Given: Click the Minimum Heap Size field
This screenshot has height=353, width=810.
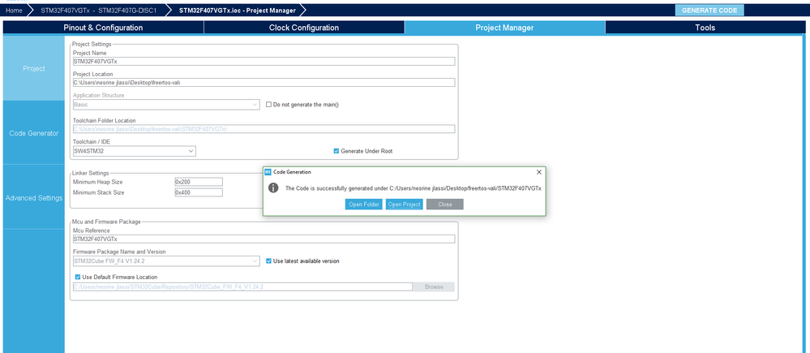Looking at the screenshot, I should 199,182.
